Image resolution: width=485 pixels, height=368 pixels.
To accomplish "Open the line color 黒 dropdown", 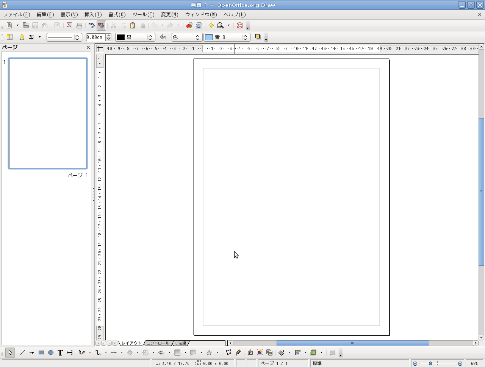I will [150, 37].
